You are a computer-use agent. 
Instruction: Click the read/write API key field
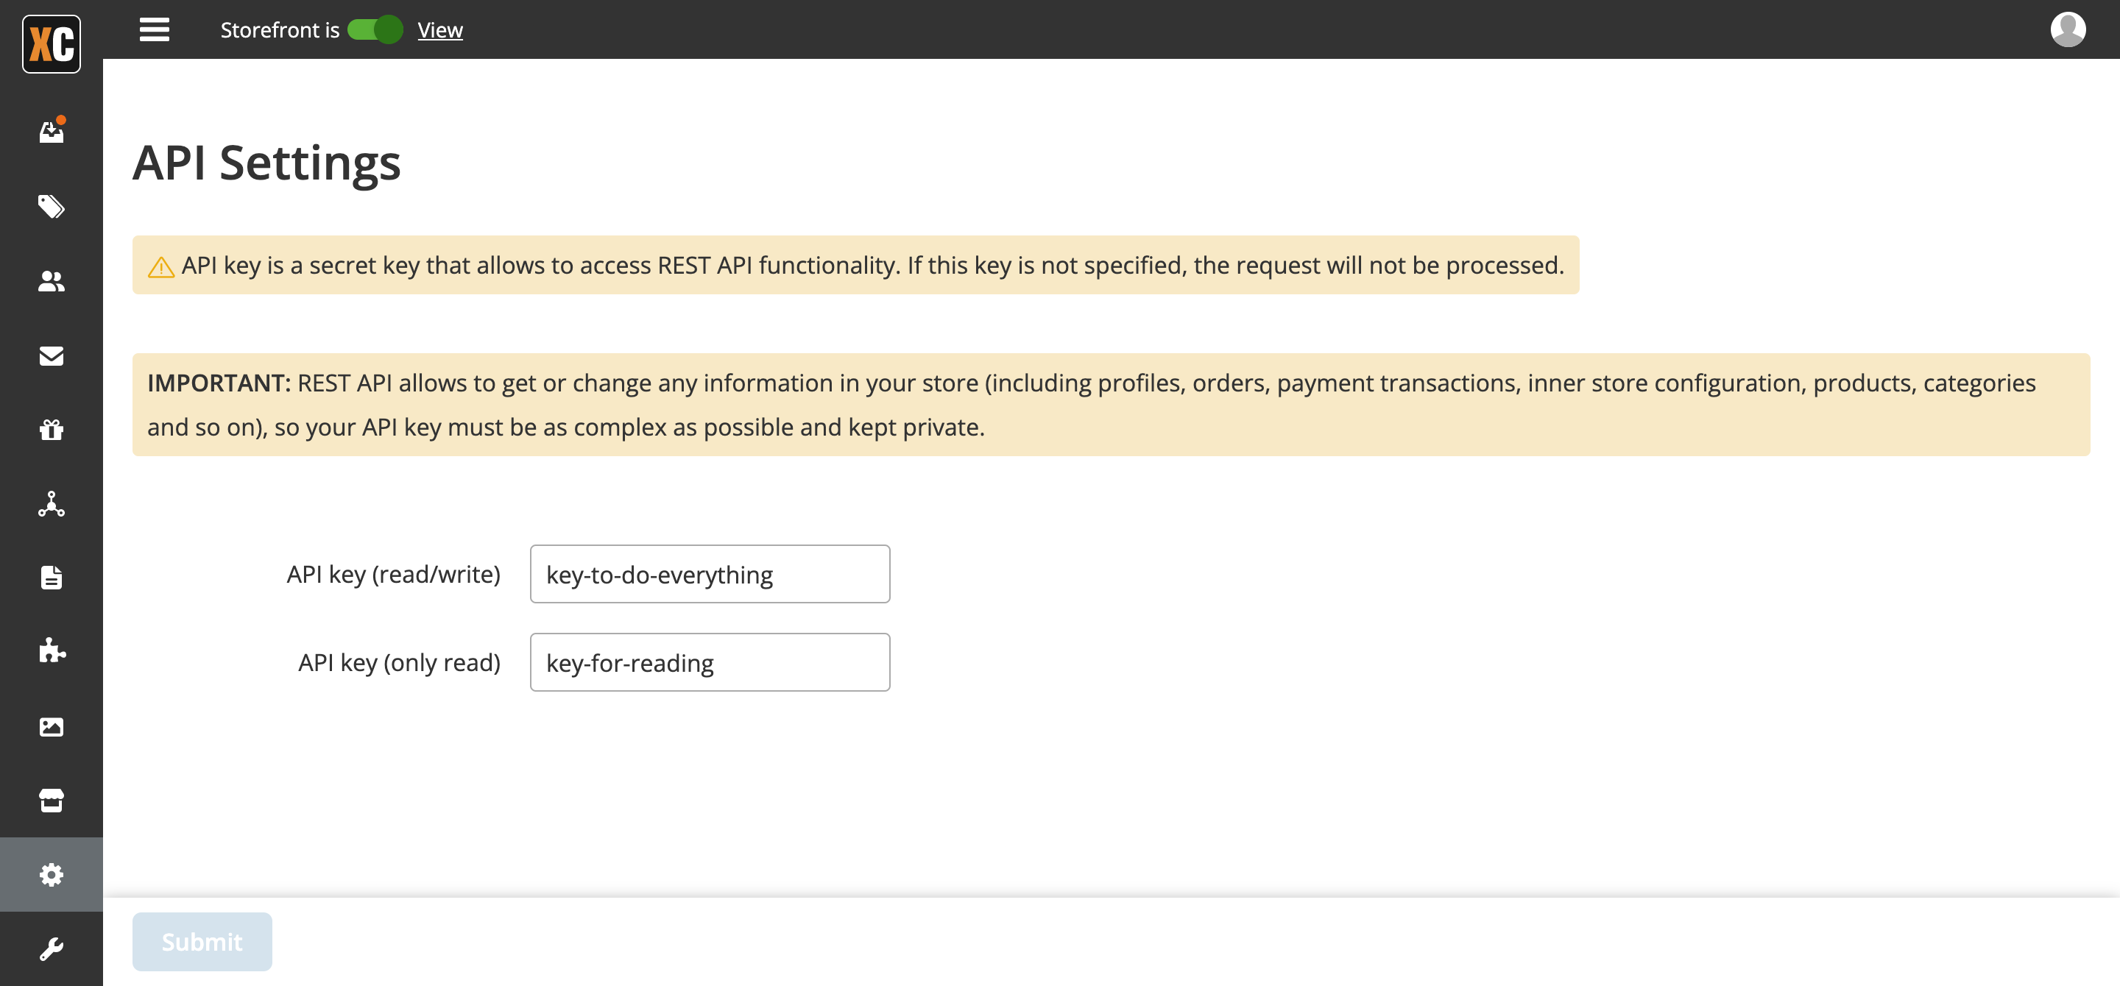click(x=710, y=574)
